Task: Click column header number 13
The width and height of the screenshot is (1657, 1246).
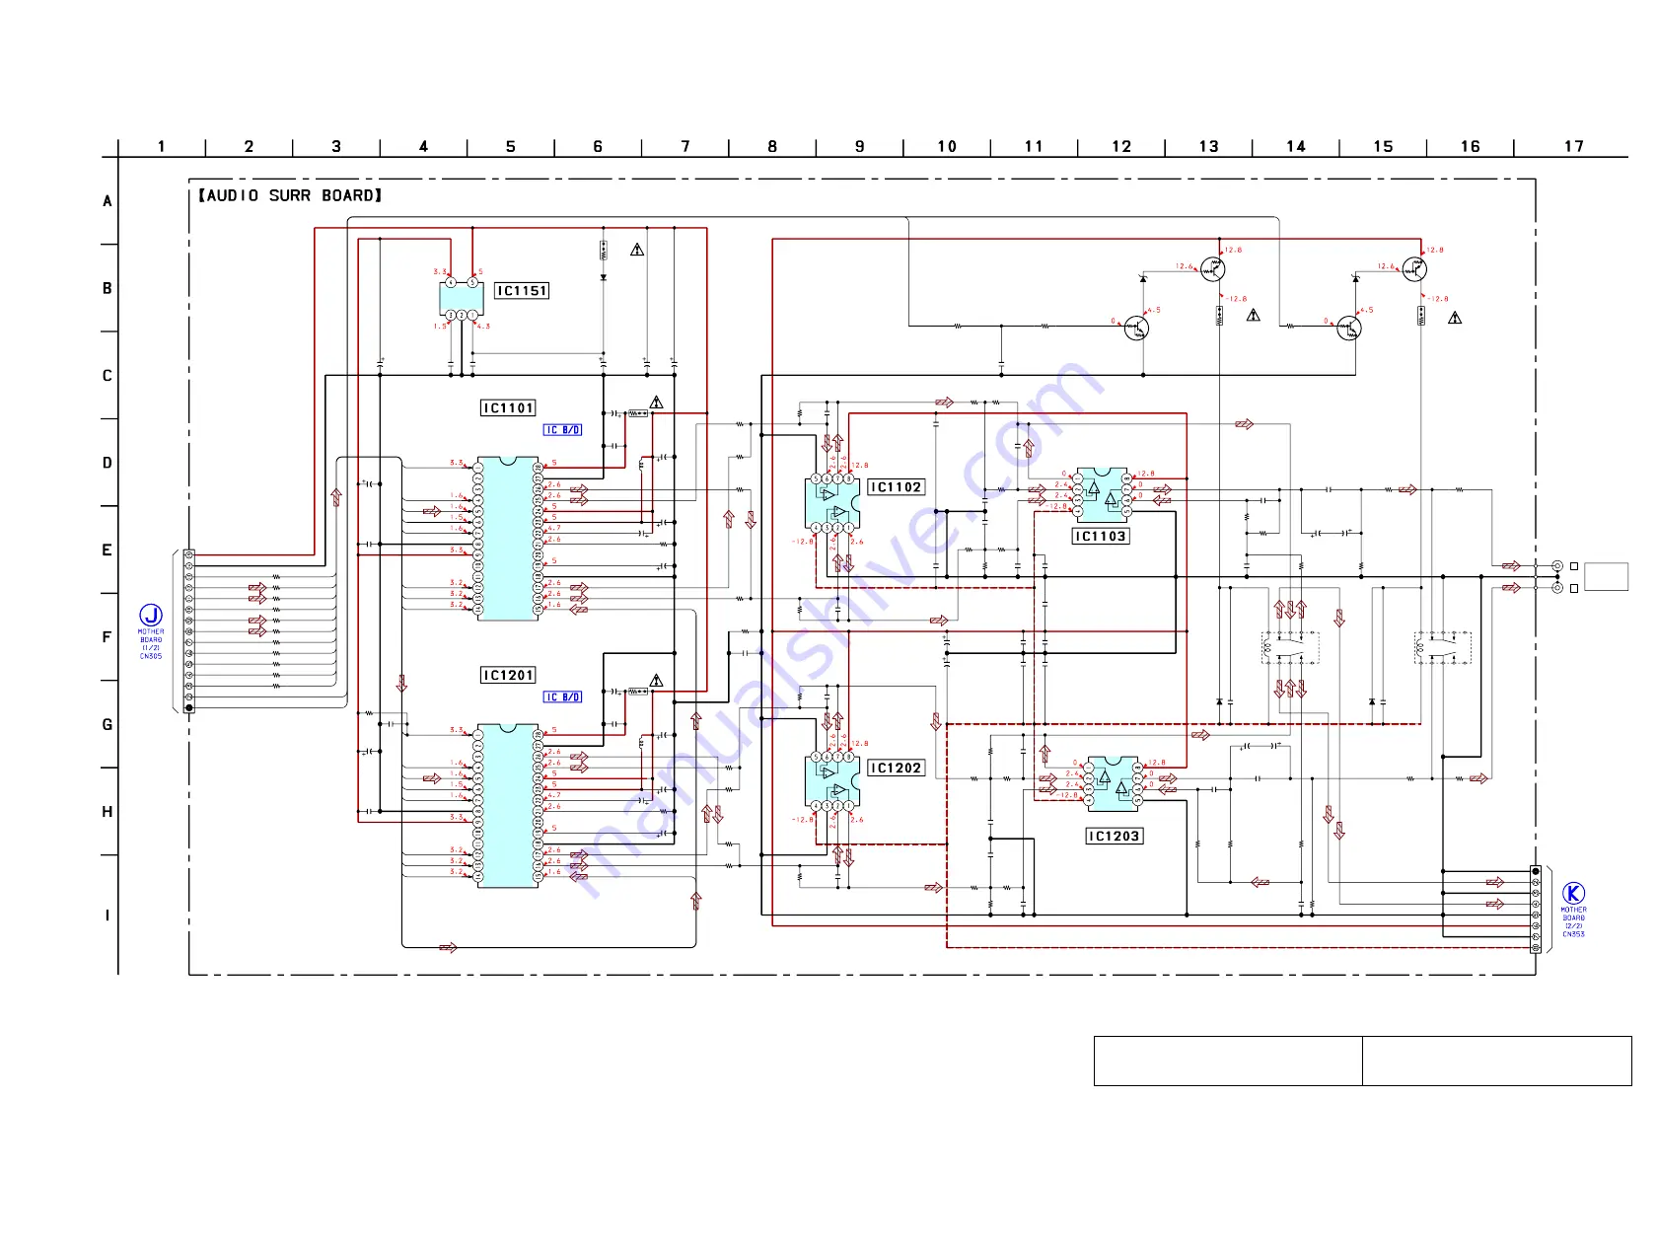Action: (1209, 147)
